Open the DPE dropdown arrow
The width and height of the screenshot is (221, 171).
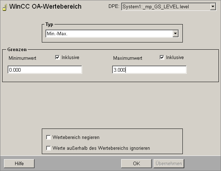tap(213, 6)
